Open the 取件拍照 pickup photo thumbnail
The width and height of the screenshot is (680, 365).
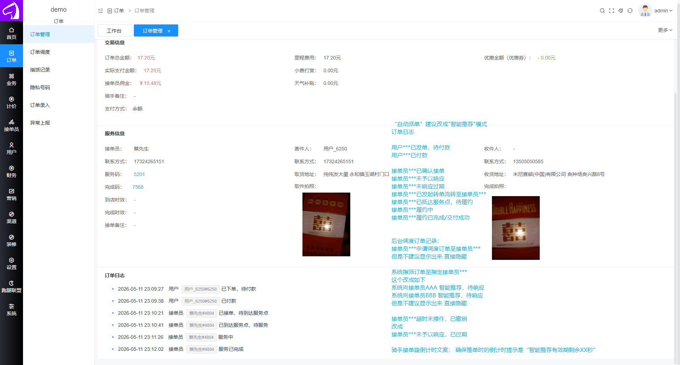tap(326, 224)
